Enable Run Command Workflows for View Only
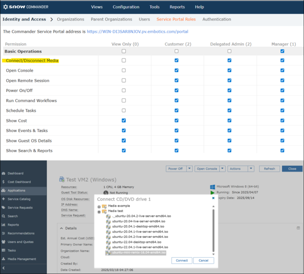The image size is (304, 274). [x=124, y=100]
